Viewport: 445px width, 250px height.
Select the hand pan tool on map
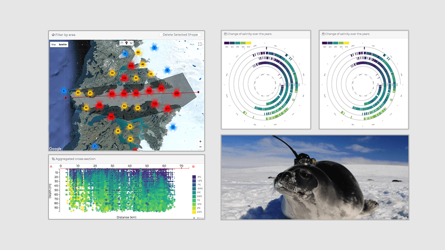point(122,44)
